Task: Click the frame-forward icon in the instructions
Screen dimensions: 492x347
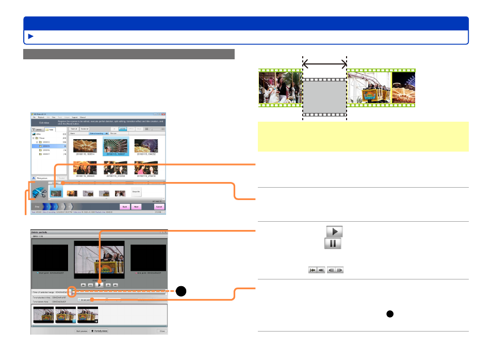Action: coord(339,270)
